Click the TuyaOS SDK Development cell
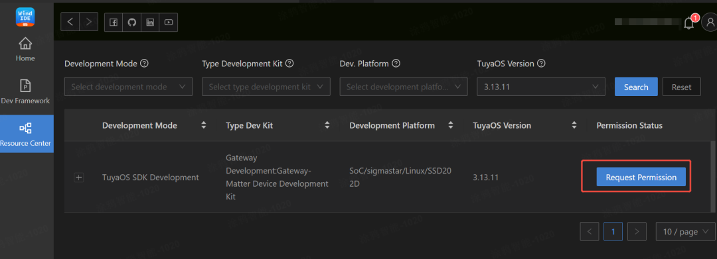 (x=151, y=178)
